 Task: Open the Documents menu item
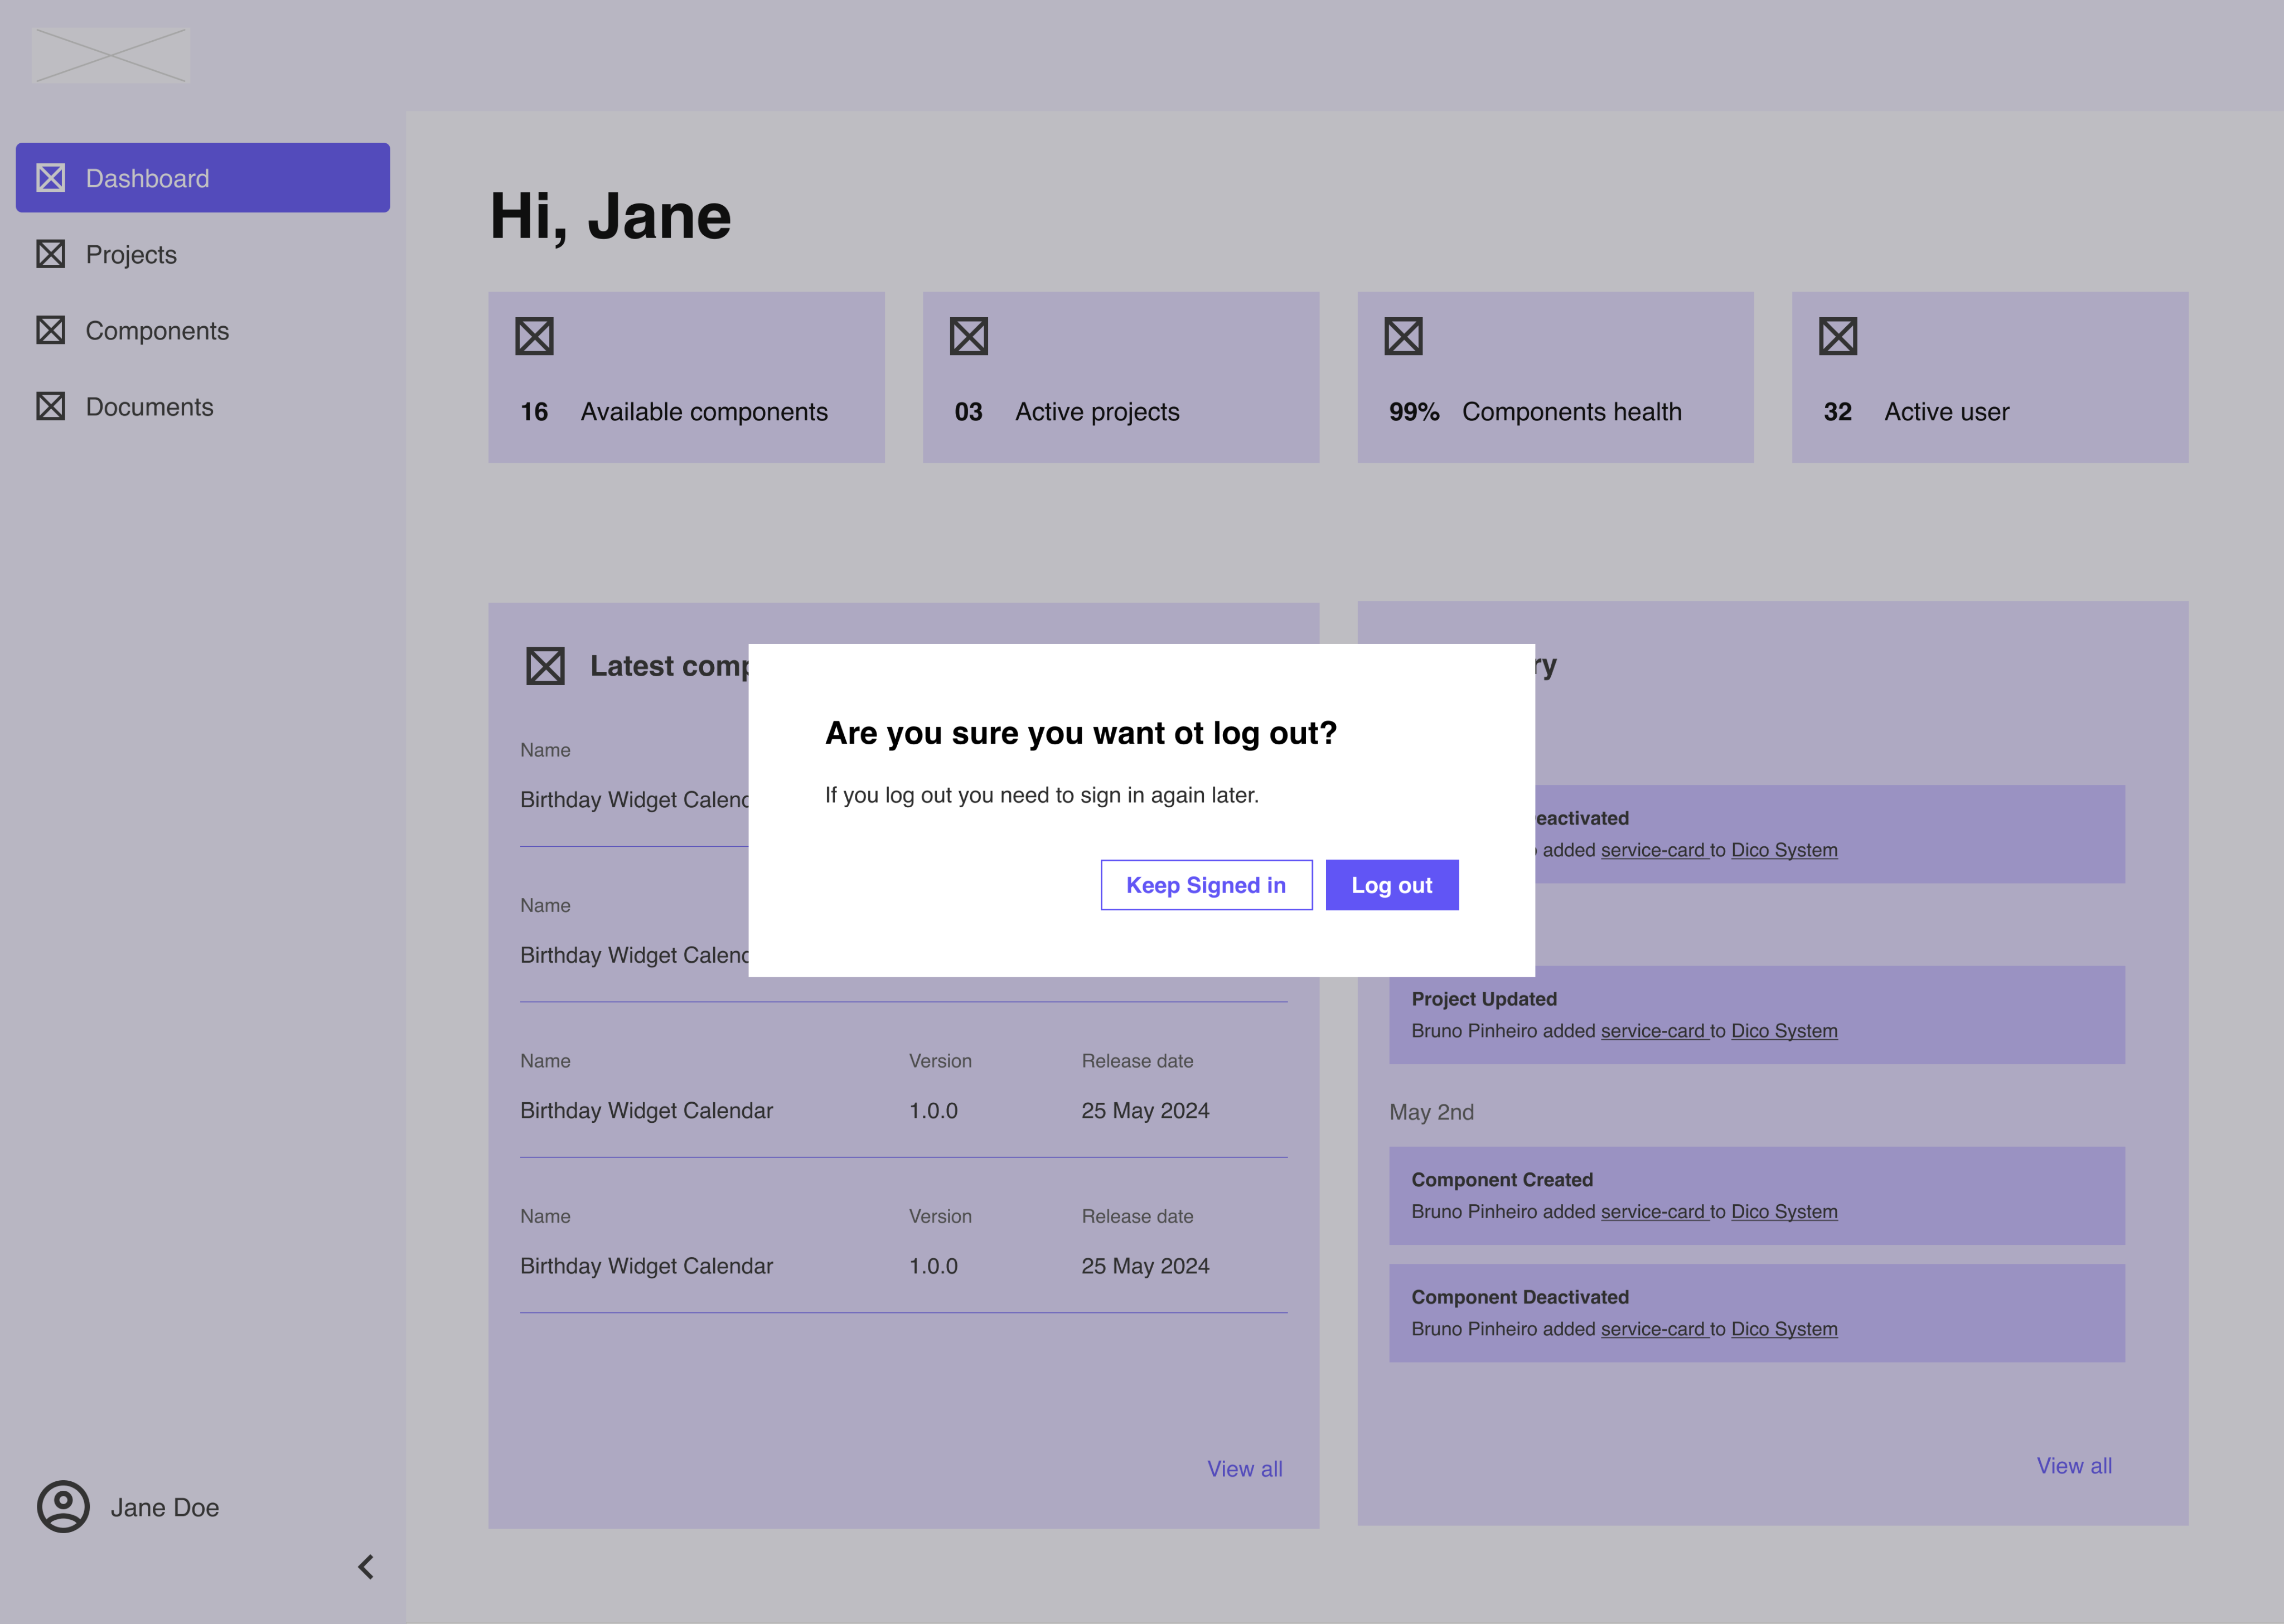203,406
